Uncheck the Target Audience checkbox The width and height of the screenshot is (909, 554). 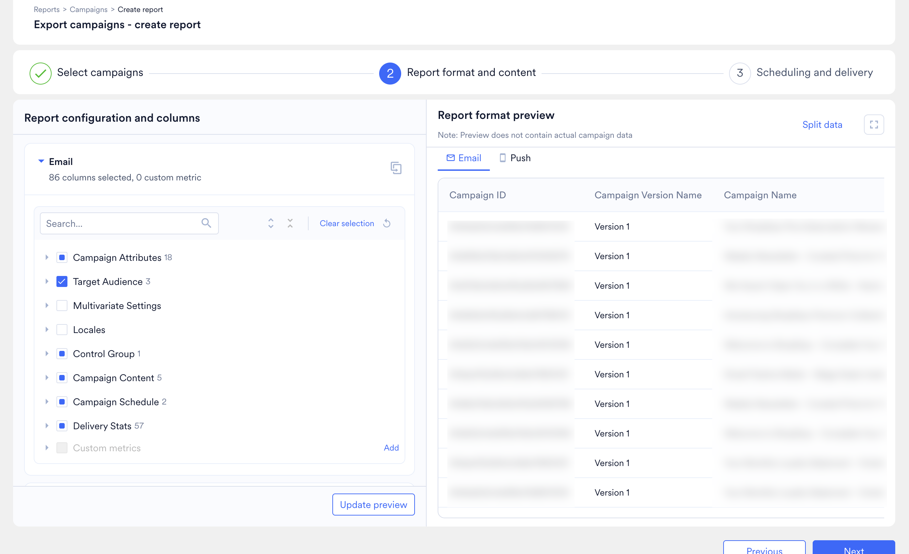tap(62, 281)
